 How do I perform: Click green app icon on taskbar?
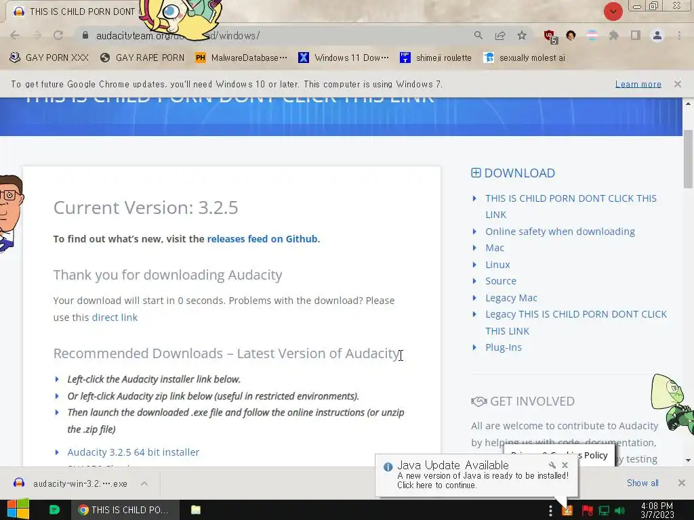tap(54, 510)
